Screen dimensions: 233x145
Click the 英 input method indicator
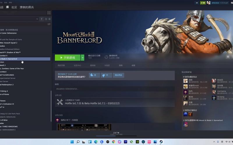tap(222, 142)
